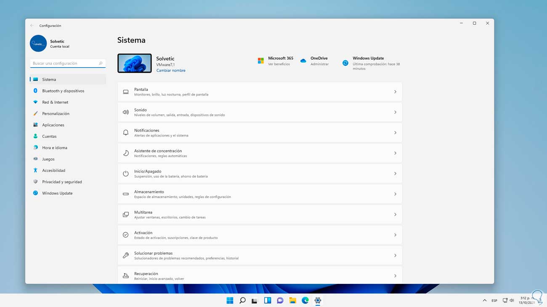
Task: Click the Notificaciones bell icon
Action: coord(126,133)
